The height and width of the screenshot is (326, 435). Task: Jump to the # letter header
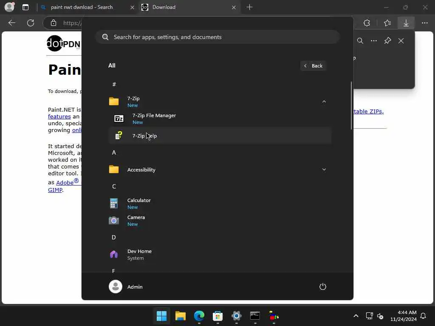point(114,84)
